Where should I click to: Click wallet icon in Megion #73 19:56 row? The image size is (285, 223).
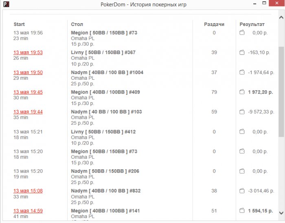pos(242,33)
